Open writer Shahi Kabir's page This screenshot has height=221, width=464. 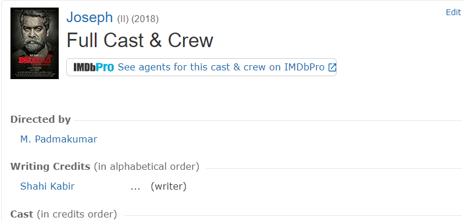[47, 186]
